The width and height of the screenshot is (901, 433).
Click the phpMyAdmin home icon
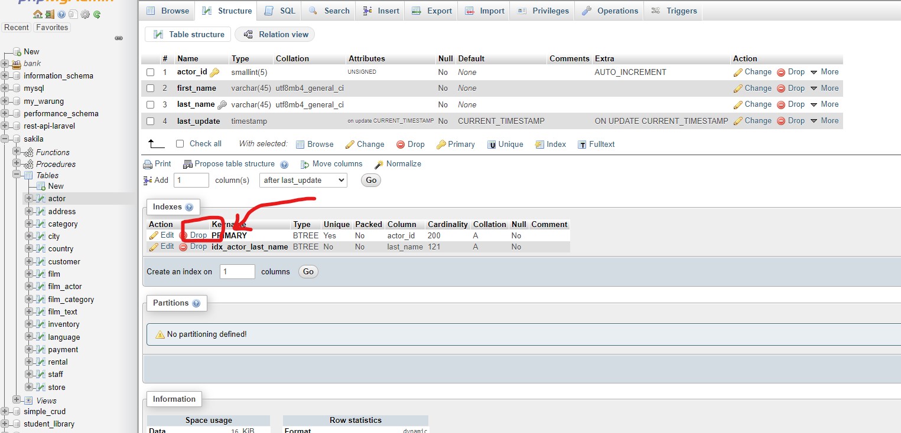click(38, 14)
